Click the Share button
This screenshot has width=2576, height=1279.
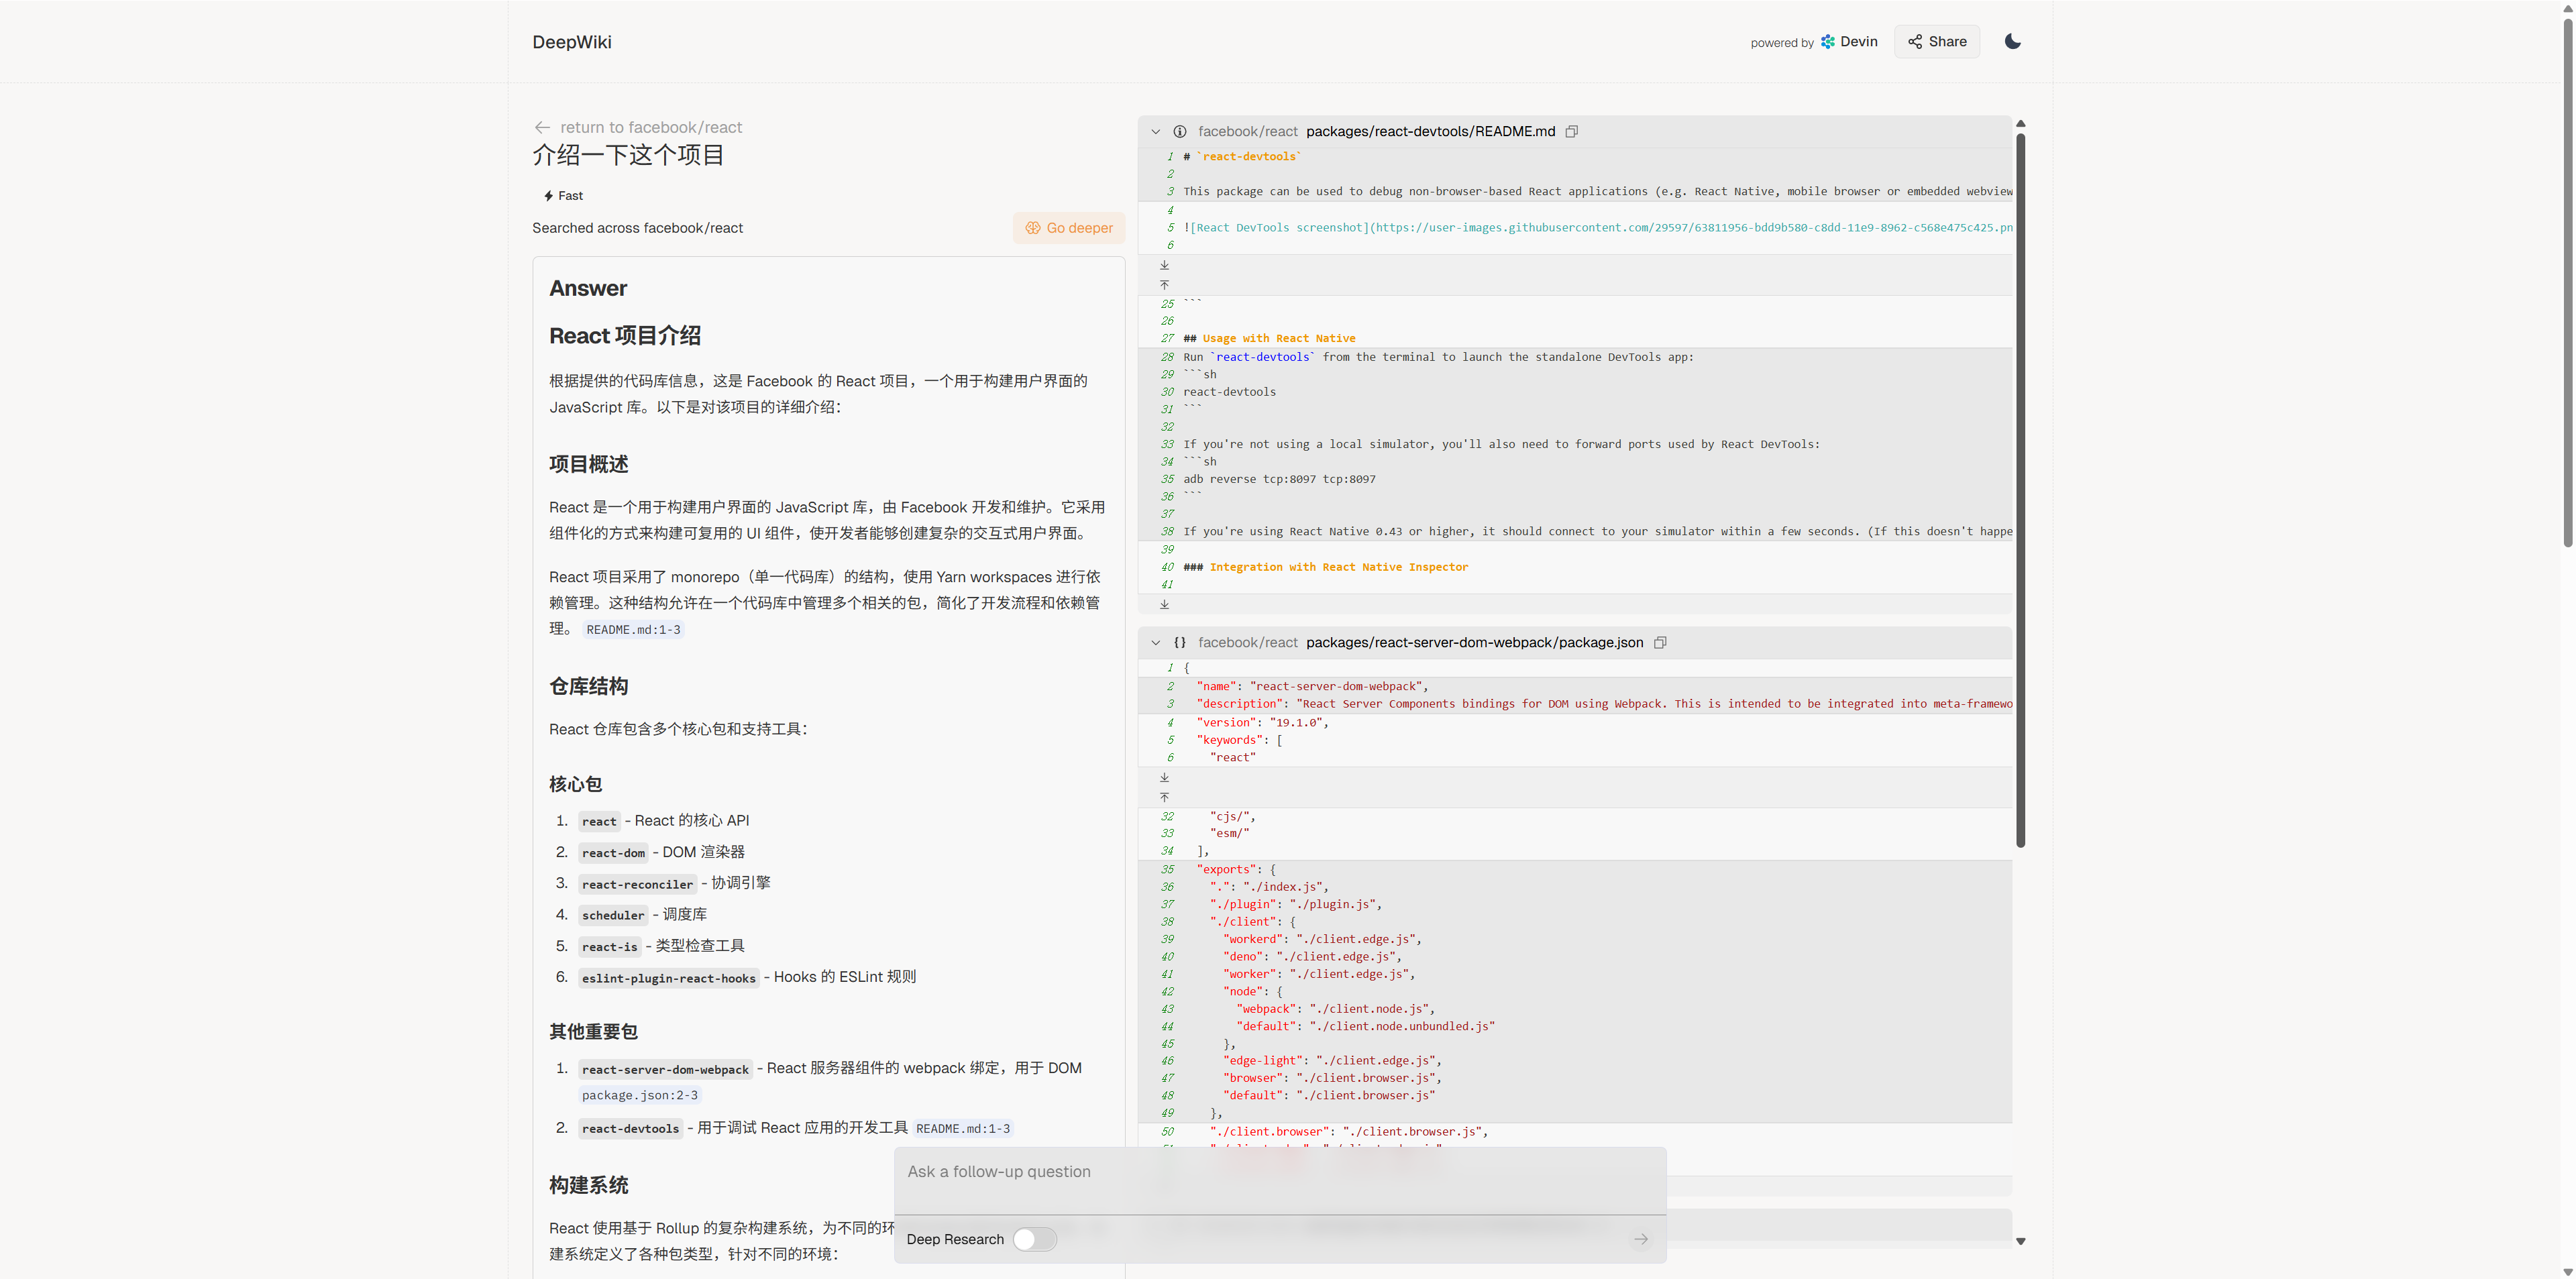[x=1936, y=41]
